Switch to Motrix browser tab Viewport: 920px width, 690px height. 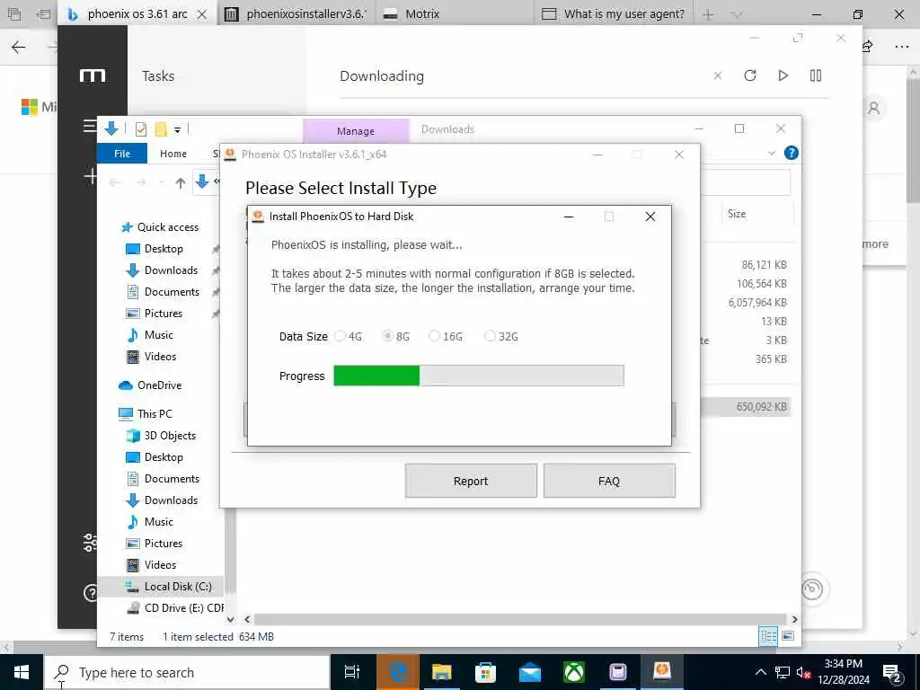click(455, 13)
